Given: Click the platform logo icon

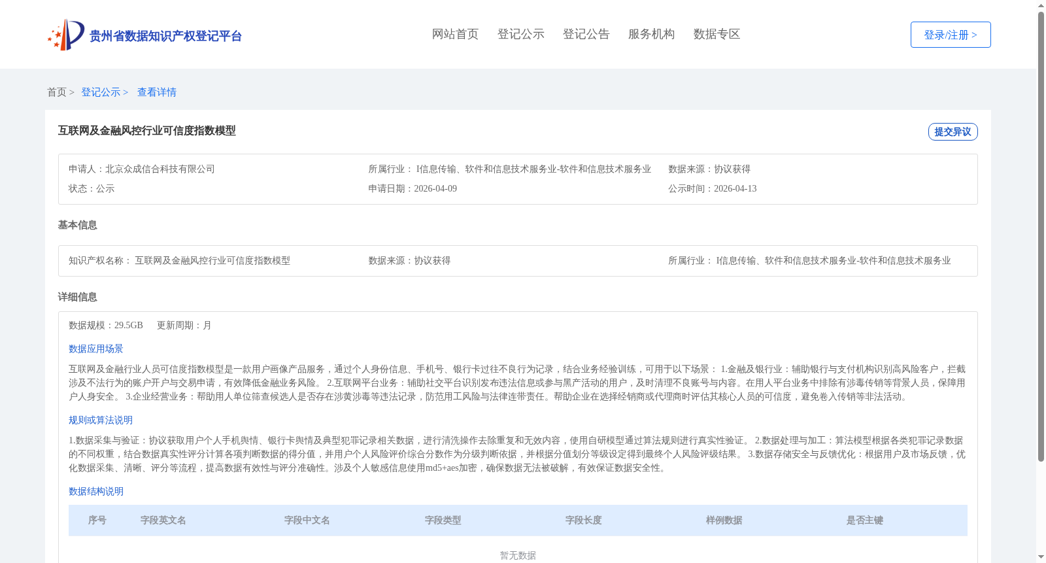Looking at the screenshot, I should pos(66,35).
